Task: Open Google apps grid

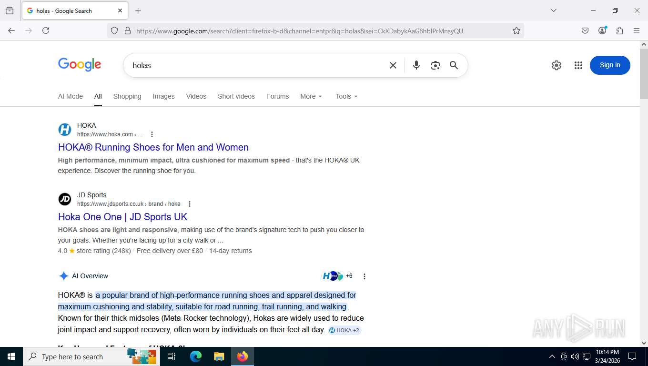Action: coord(578,65)
